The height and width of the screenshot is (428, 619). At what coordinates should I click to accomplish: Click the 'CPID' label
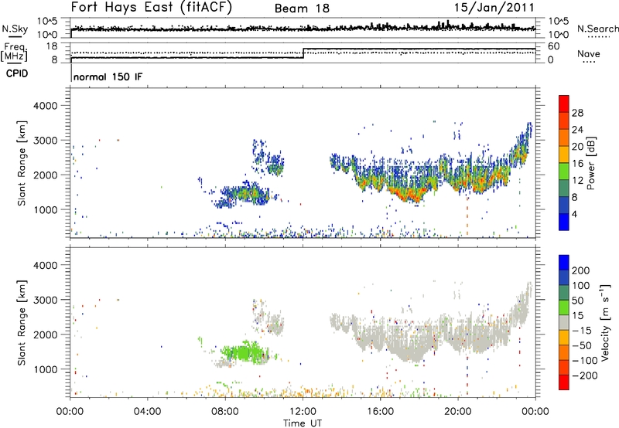click(x=17, y=73)
